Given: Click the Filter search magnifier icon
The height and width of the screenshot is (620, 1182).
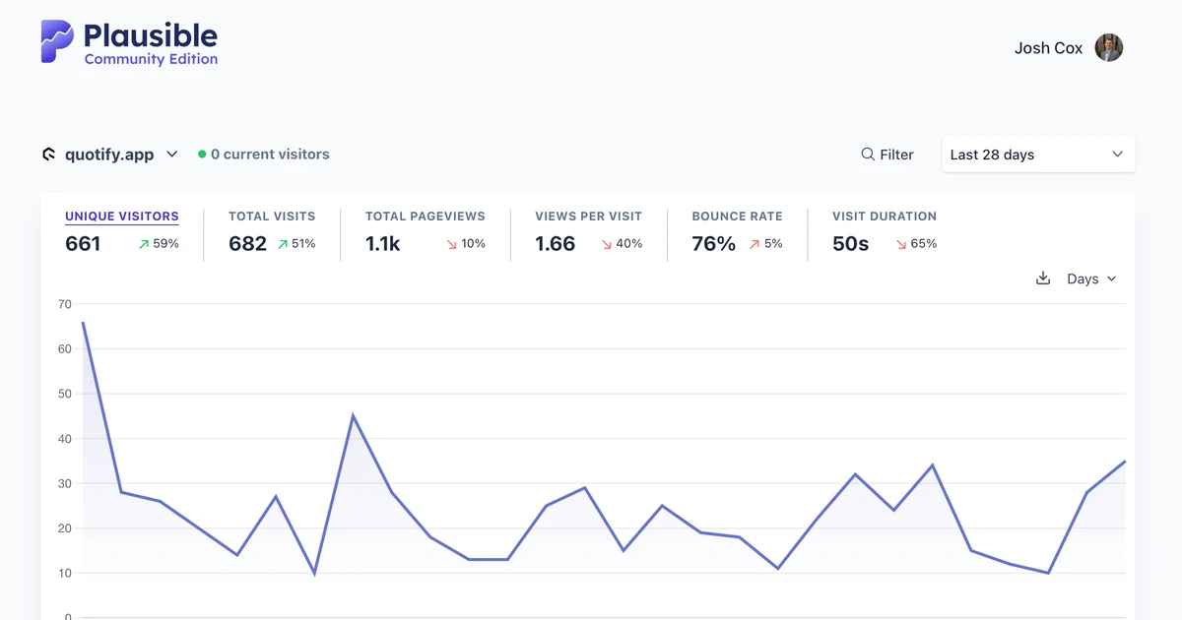Looking at the screenshot, I should [868, 155].
